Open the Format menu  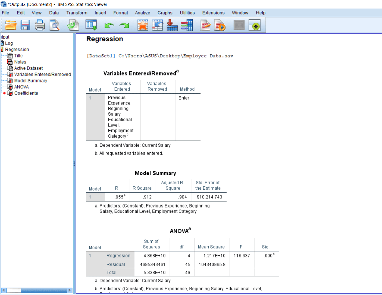[120, 13]
